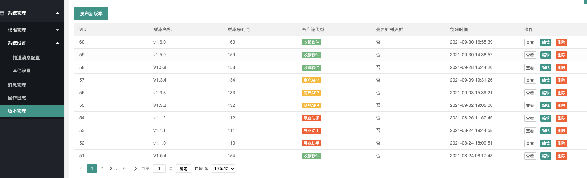The width and height of the screenshot is (587, 178).
Task: Edit version v1.1.2 row
Action: pos(546,118)
